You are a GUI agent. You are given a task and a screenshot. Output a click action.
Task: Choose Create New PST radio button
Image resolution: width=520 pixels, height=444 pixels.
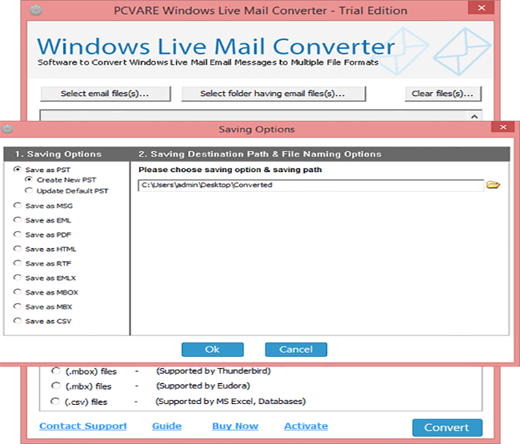click(29, 179)
